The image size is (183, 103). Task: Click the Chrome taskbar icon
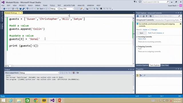(x=36, y=100)
